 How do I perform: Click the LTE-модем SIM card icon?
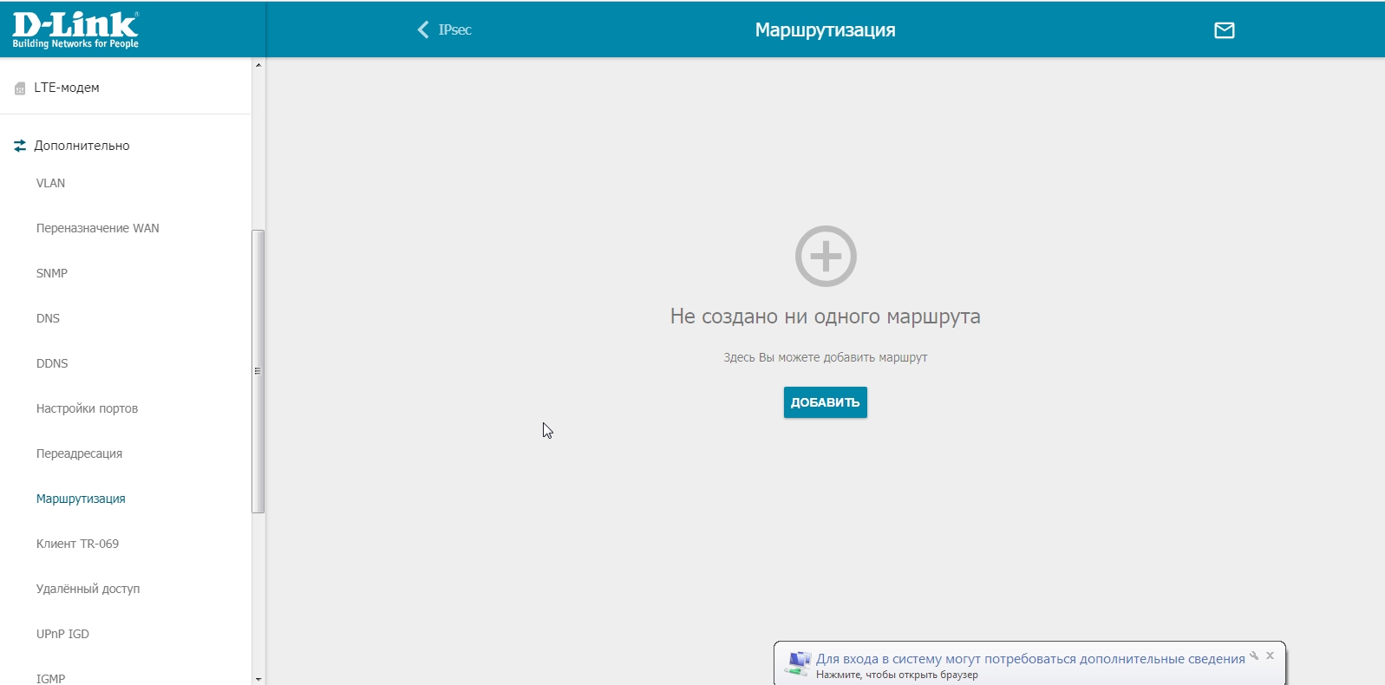[x=20, y=88]
